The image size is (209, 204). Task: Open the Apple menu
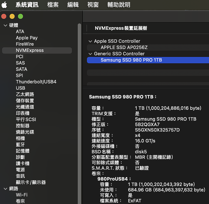[x=4, y=5]
